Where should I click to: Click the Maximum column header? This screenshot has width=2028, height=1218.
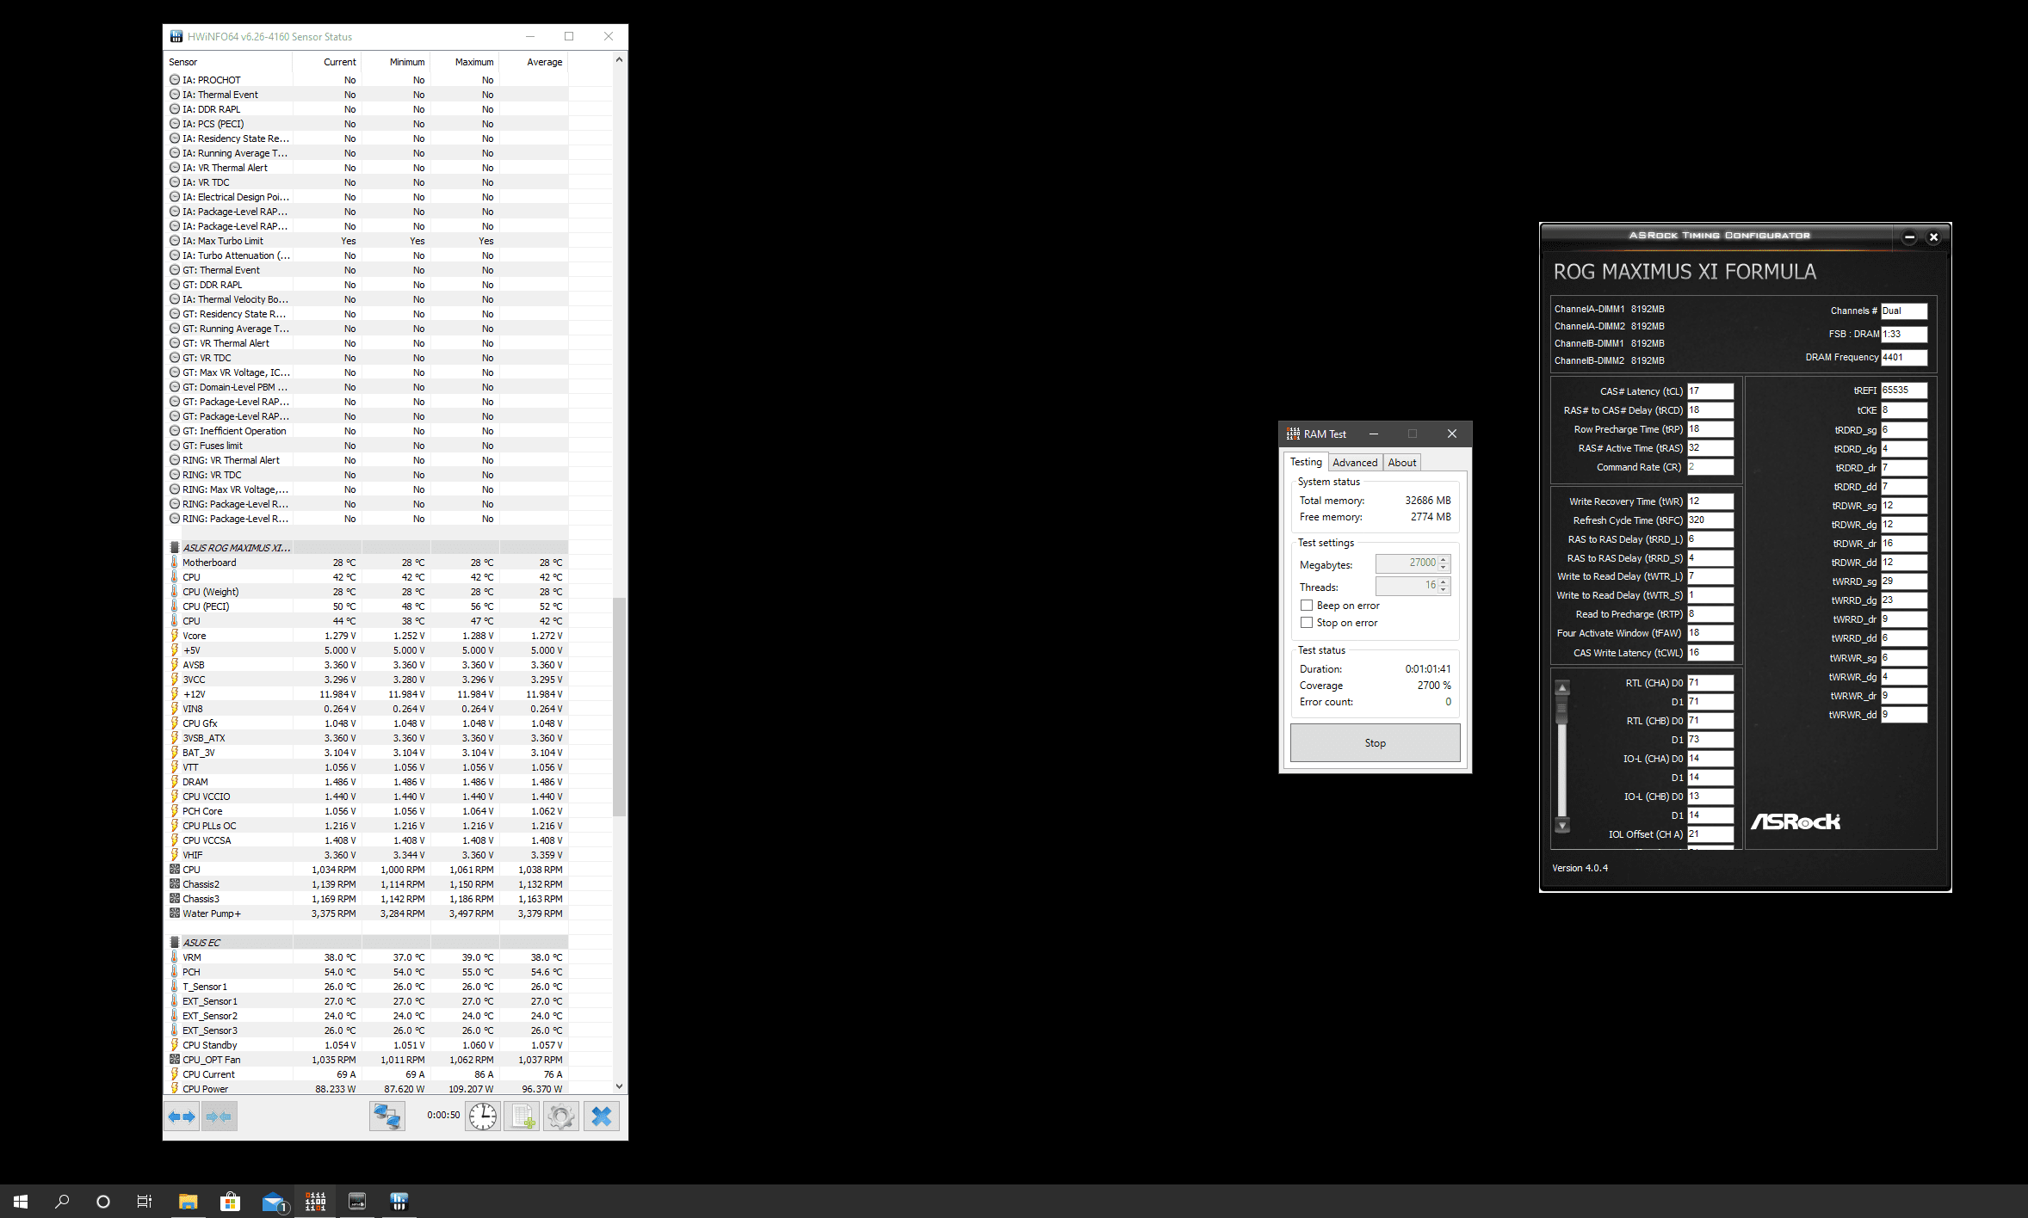(465, 62)
